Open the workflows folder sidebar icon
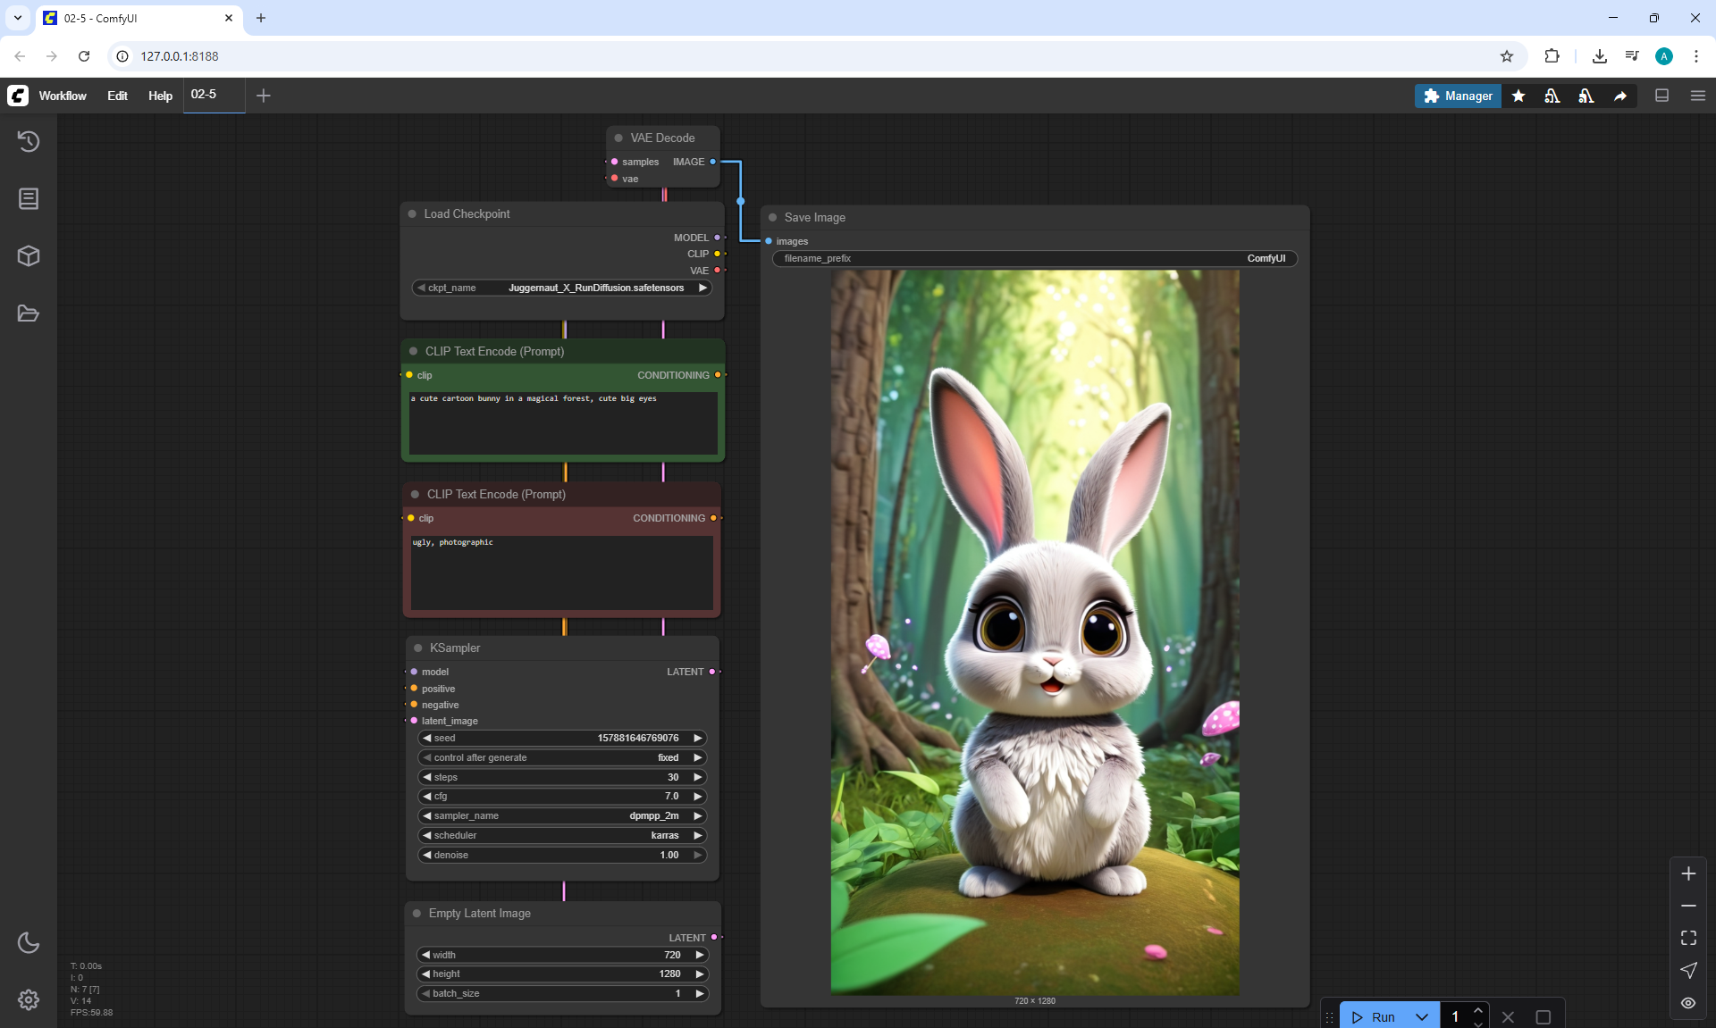The image size is (1716, 1028). [x=29, y=313]
